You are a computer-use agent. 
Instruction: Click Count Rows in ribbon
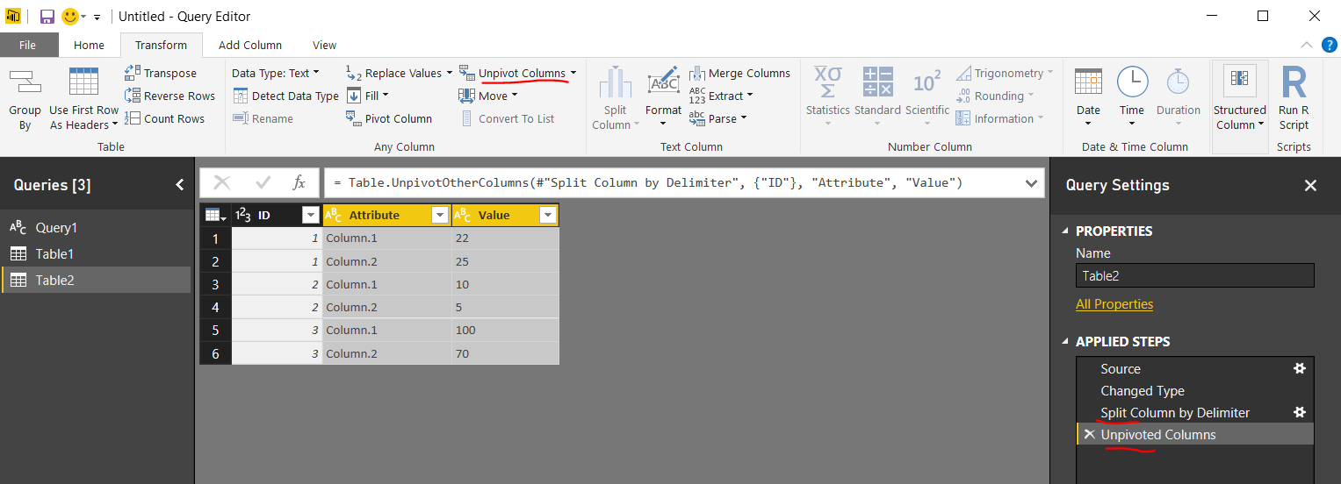click(x=164, y=118)
